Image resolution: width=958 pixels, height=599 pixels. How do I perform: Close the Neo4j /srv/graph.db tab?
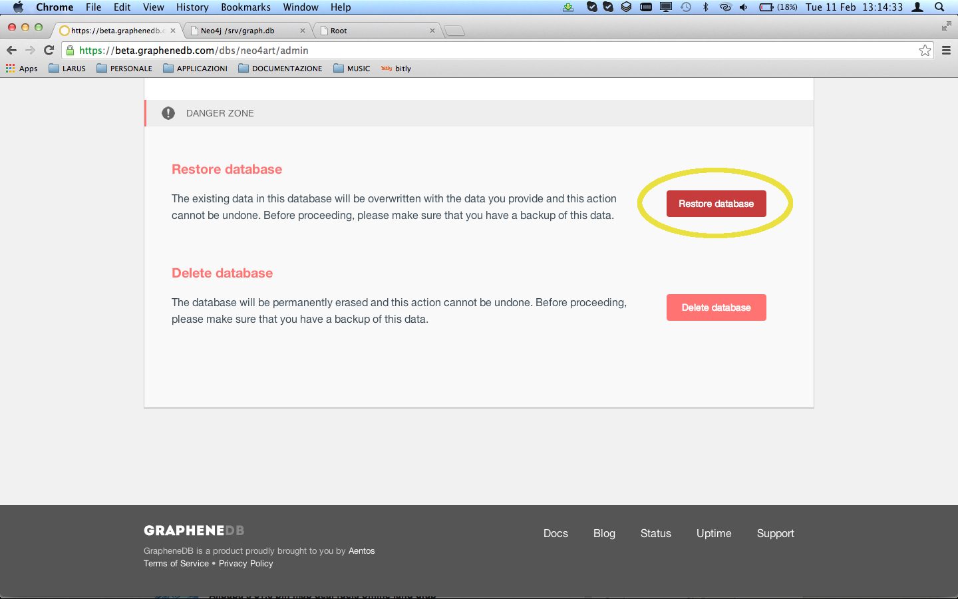303,31
